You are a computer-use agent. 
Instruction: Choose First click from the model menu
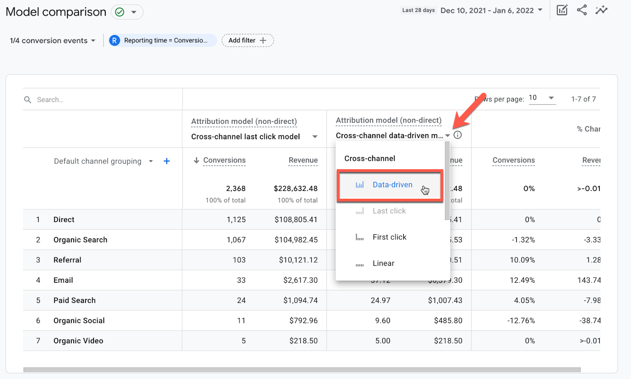pyautogui.click(x=389, y=237)
